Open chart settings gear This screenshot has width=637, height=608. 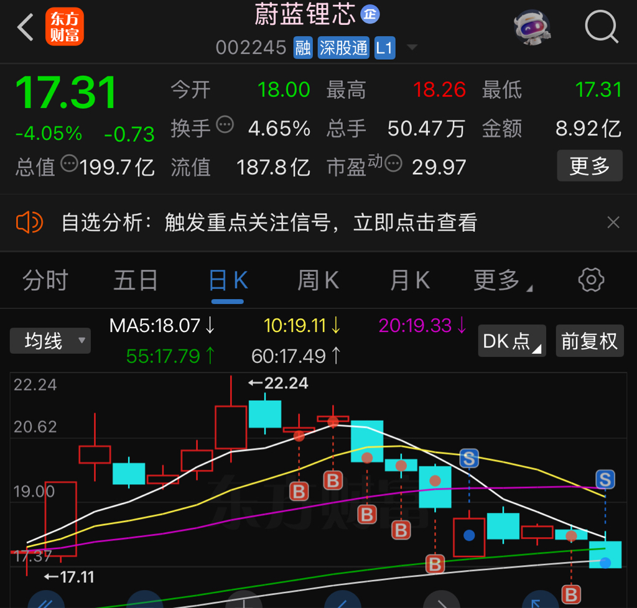point(591,280)
